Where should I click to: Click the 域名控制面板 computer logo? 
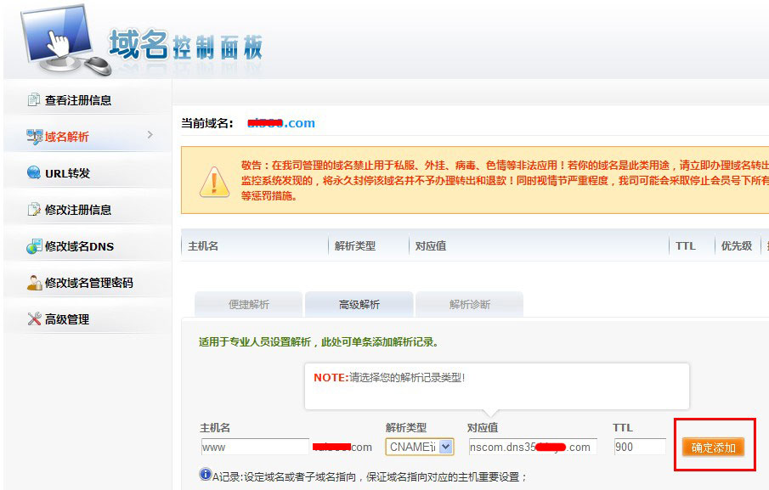[64, 41]
